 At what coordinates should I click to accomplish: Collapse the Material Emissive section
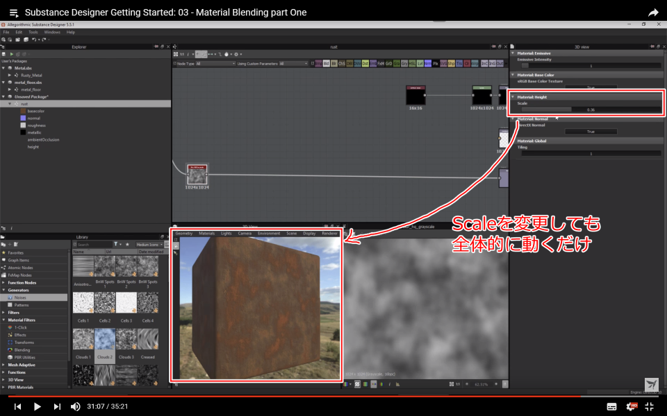click(513, 53)
